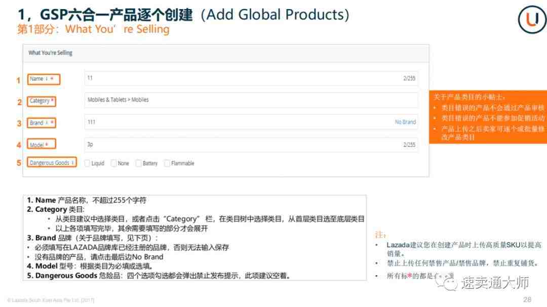This screenshot has height=307, width=547.
Task: Open the Category field showing Mobiles & Tablets
Action: click(x=251, y=100)
